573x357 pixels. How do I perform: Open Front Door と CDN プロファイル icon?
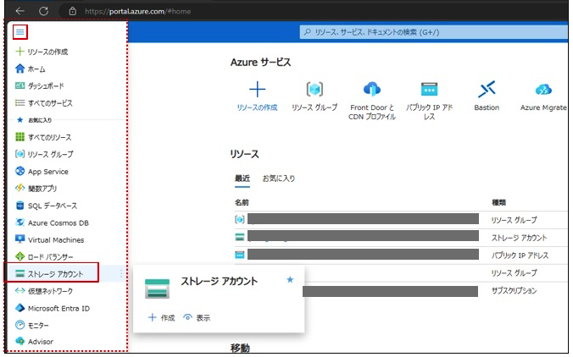[x=371, y=90]
